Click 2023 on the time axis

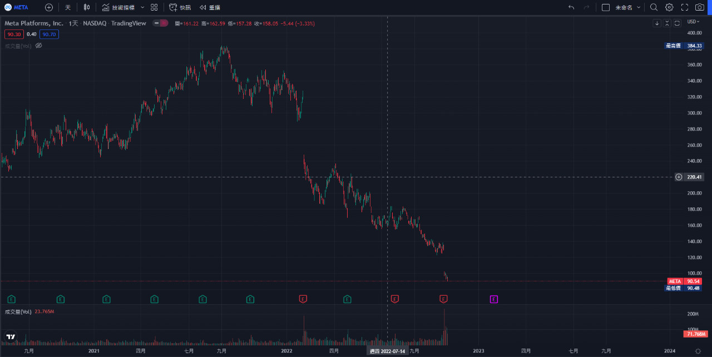(478, 351)
